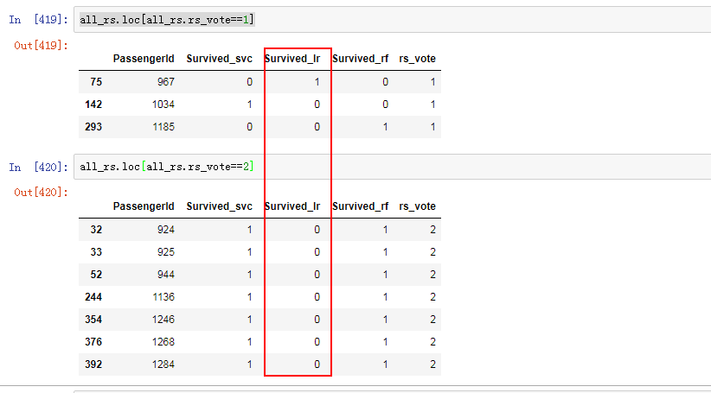The width and height of the screenshot is (711, 393).
Task: Click Survived_lr header in Out[420] table
Action: click(x=292, y=206)
